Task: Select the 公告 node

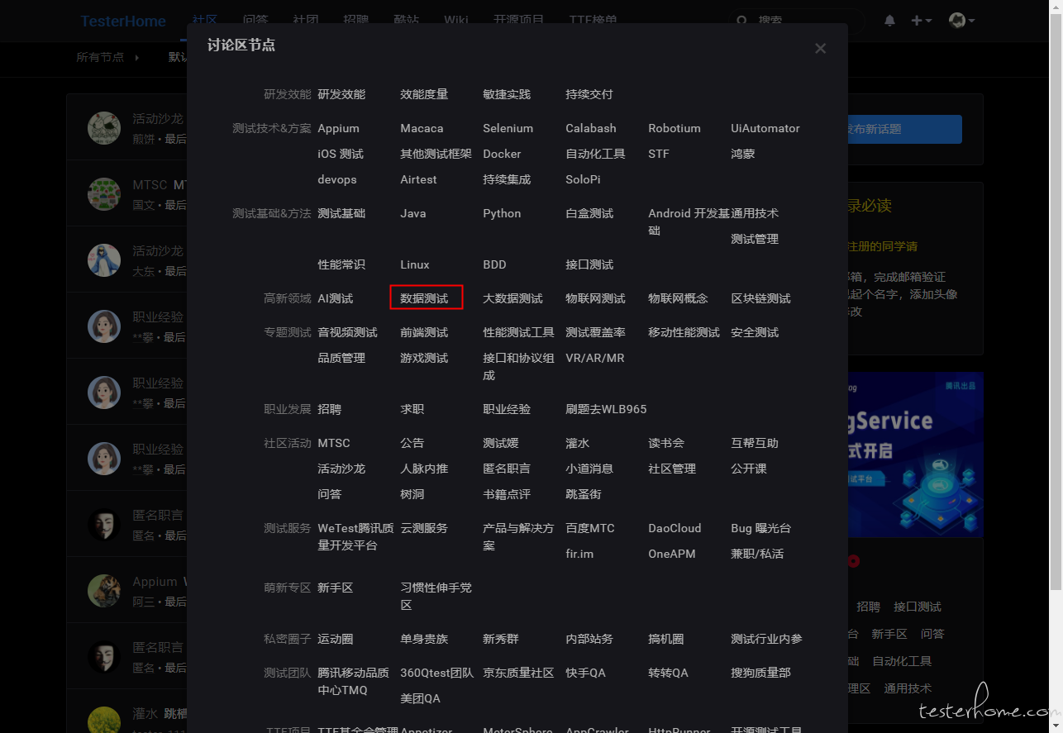Action: pyautogui.click(x=412, y=443)
